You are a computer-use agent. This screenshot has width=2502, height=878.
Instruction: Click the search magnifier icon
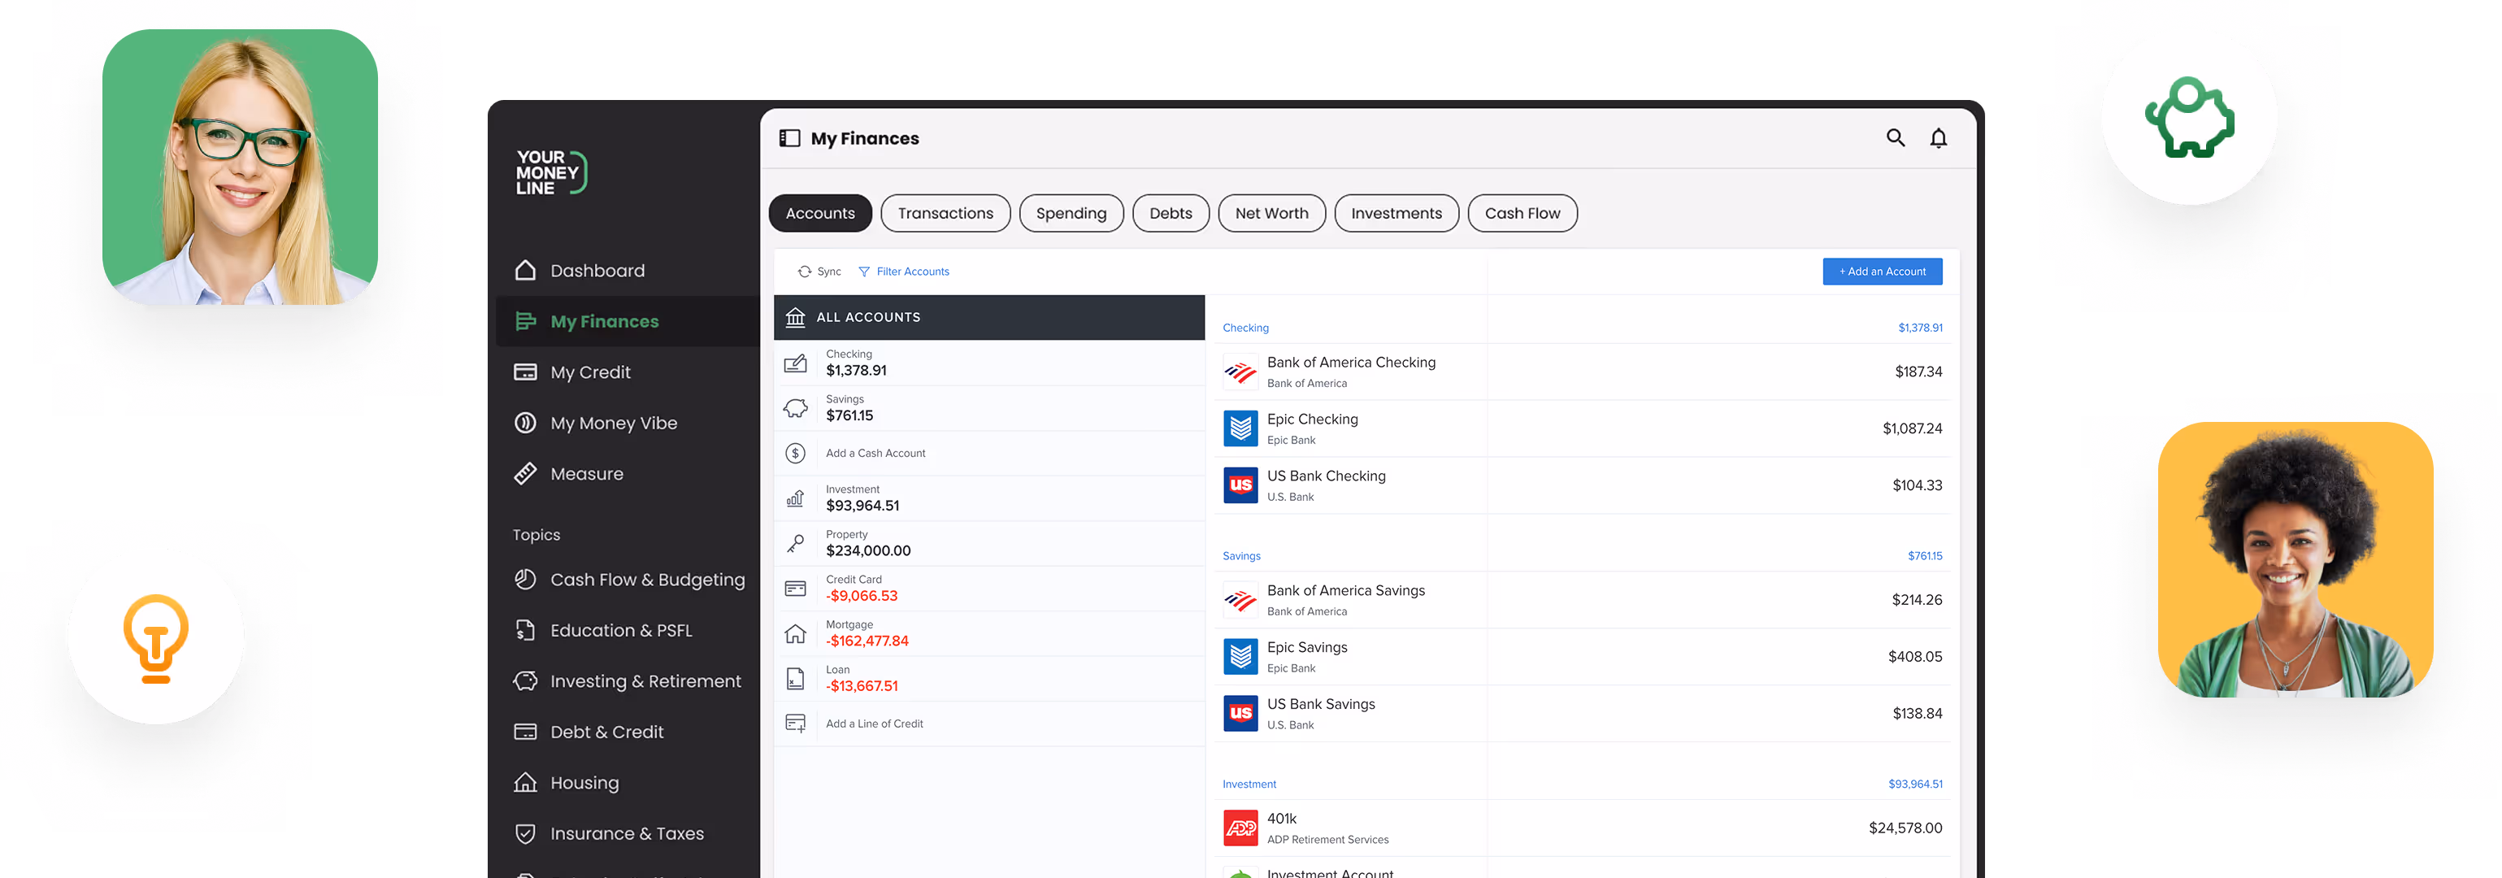pos(1895,138)
